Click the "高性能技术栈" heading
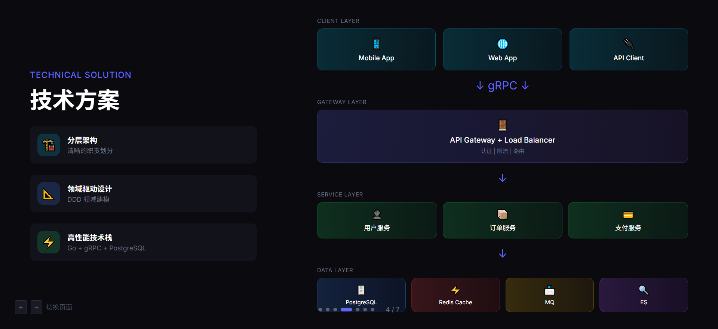718x329 pixels. click(x=90, y=238)
